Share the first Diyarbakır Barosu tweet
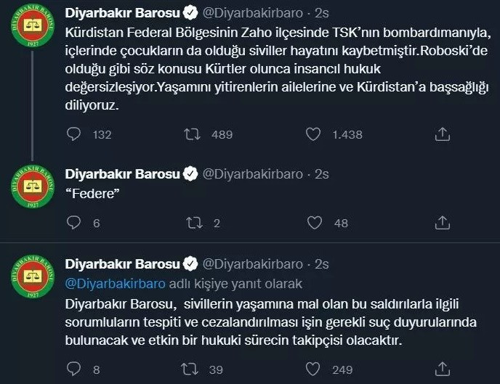Image resolution: width=500 pixels, height=384 pixels. point(443,134)
